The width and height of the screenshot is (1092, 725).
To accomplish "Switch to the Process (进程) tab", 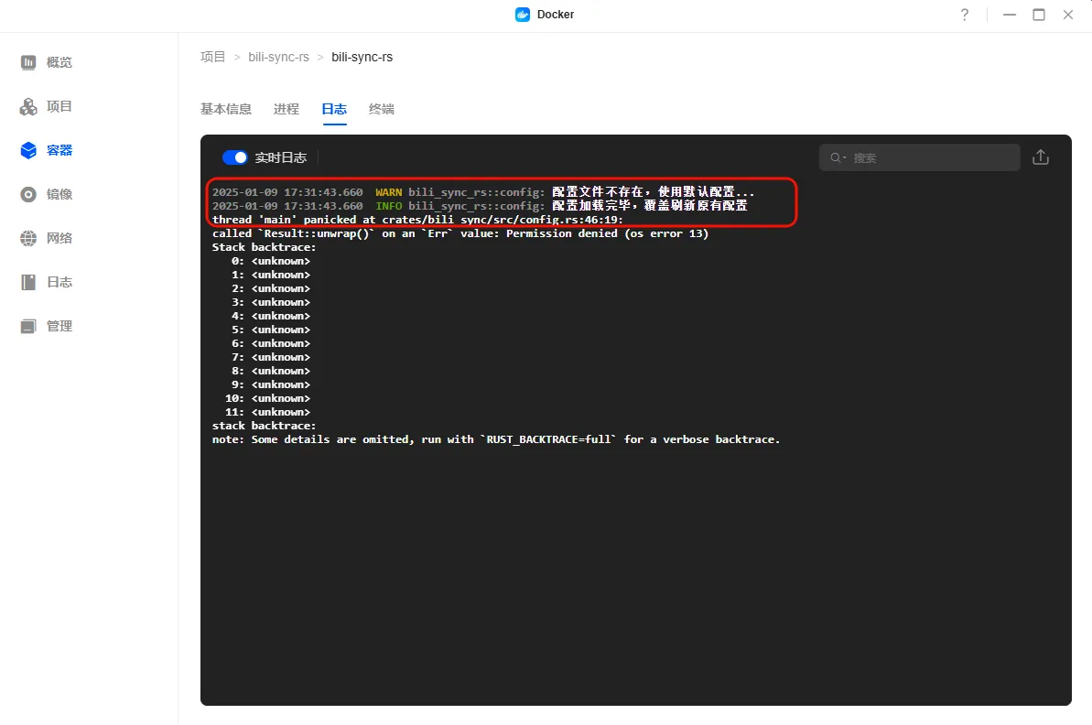I will (x=286, y=109).
